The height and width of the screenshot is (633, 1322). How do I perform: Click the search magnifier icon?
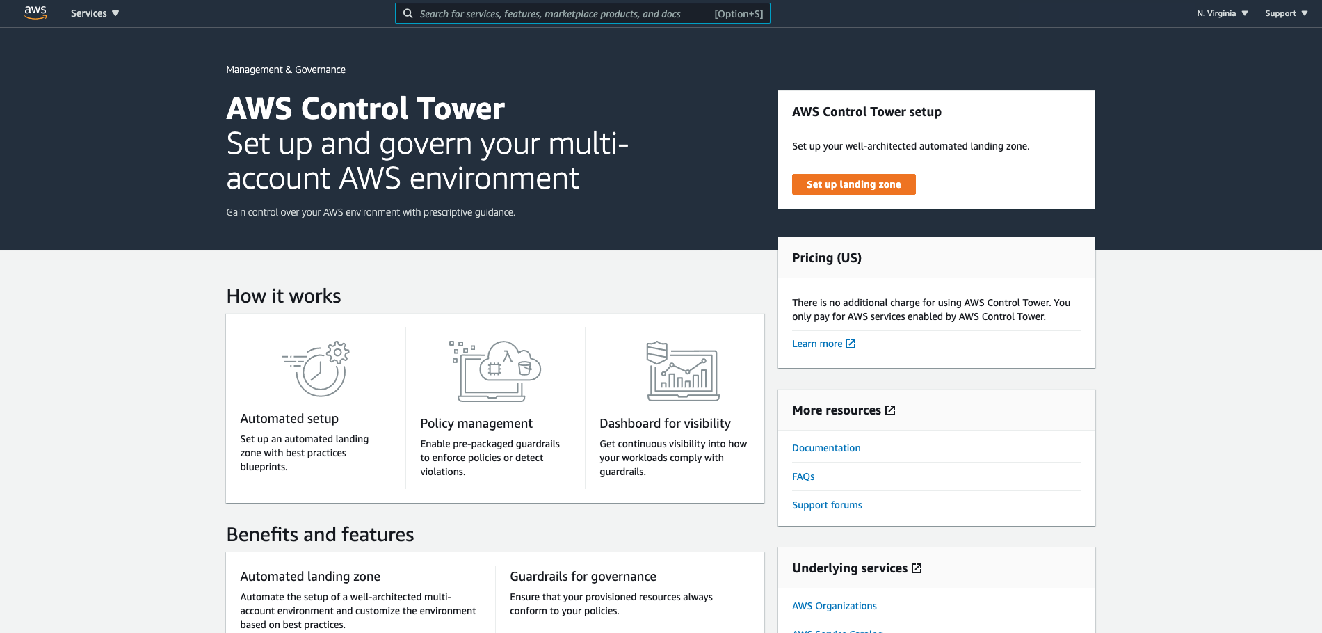click(408, 13)
